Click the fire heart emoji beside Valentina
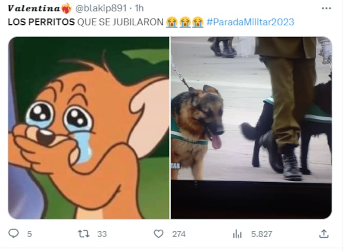This screenshot has width=347, height=252. [66, 8]
